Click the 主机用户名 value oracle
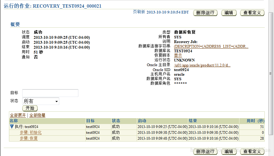Screen dimensions: 274x156 179,74
